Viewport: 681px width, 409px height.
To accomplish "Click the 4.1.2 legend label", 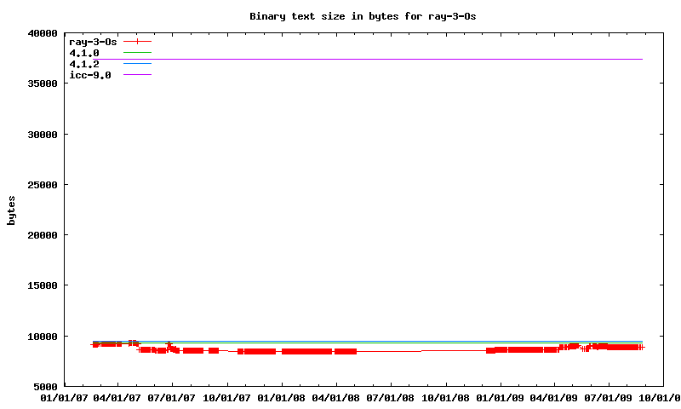I will pyautogui.click(x=84, y=64).
